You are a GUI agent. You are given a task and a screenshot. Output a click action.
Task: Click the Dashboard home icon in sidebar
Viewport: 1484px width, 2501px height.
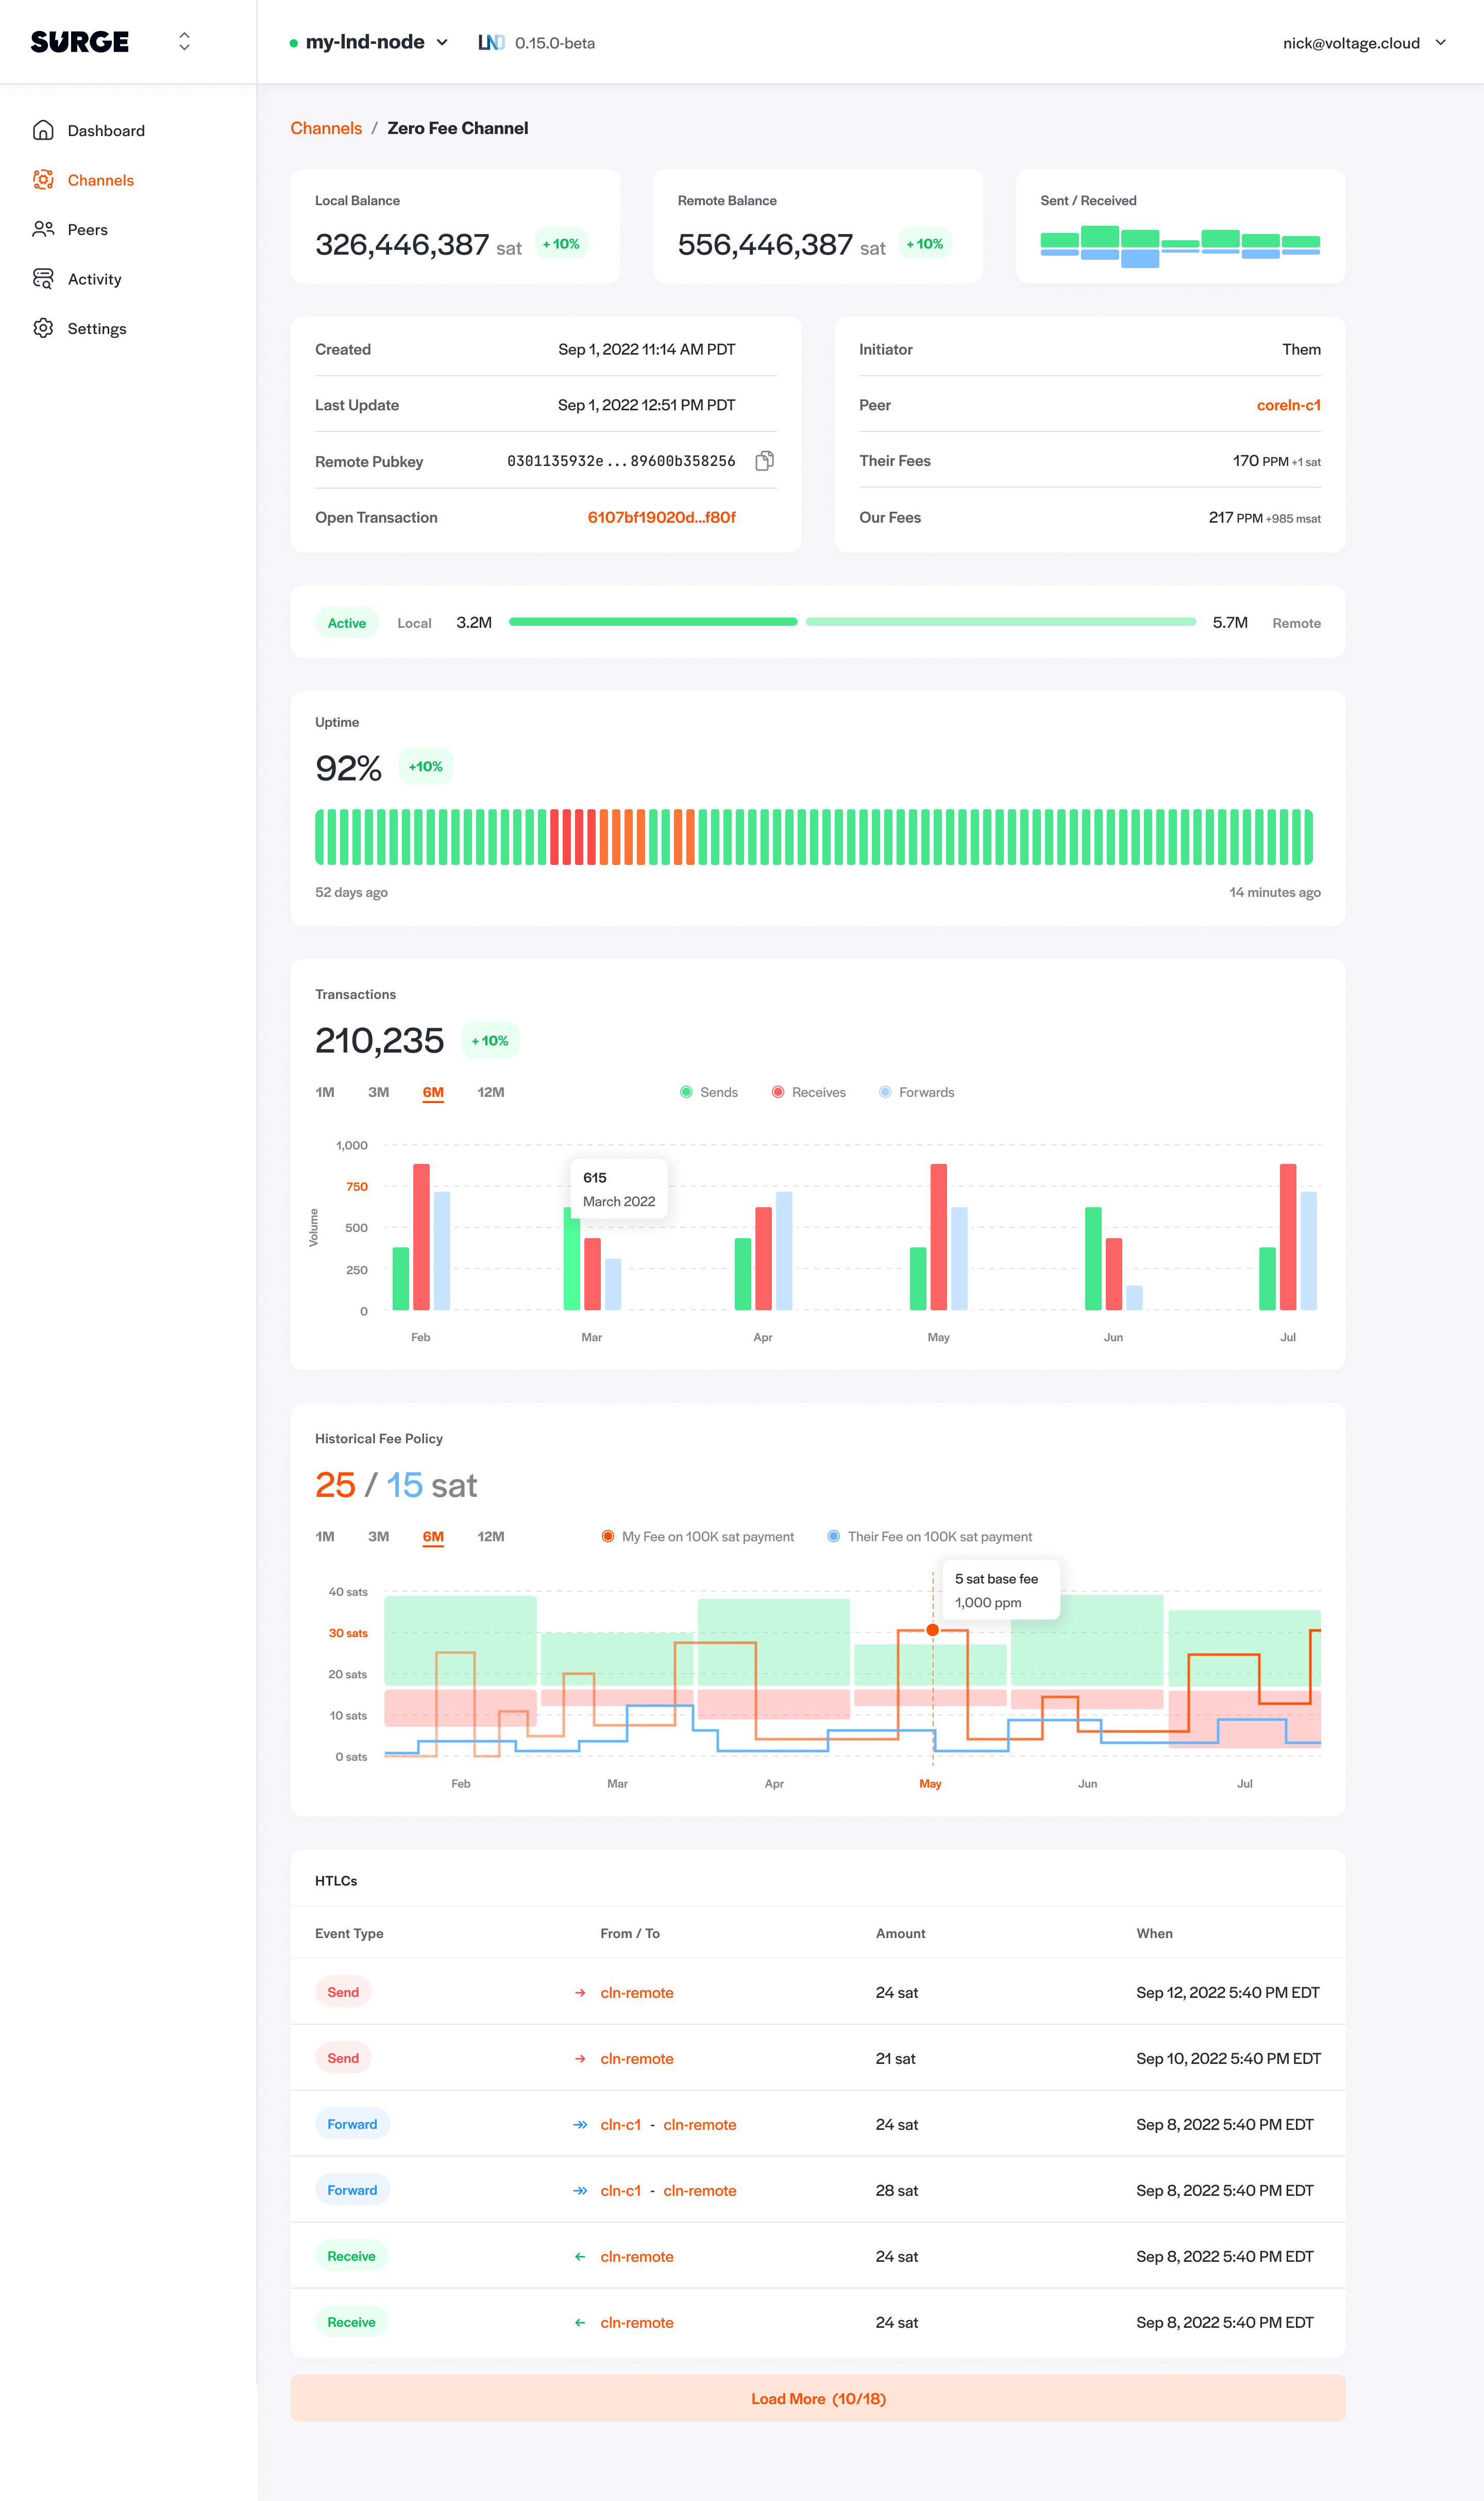43,130
